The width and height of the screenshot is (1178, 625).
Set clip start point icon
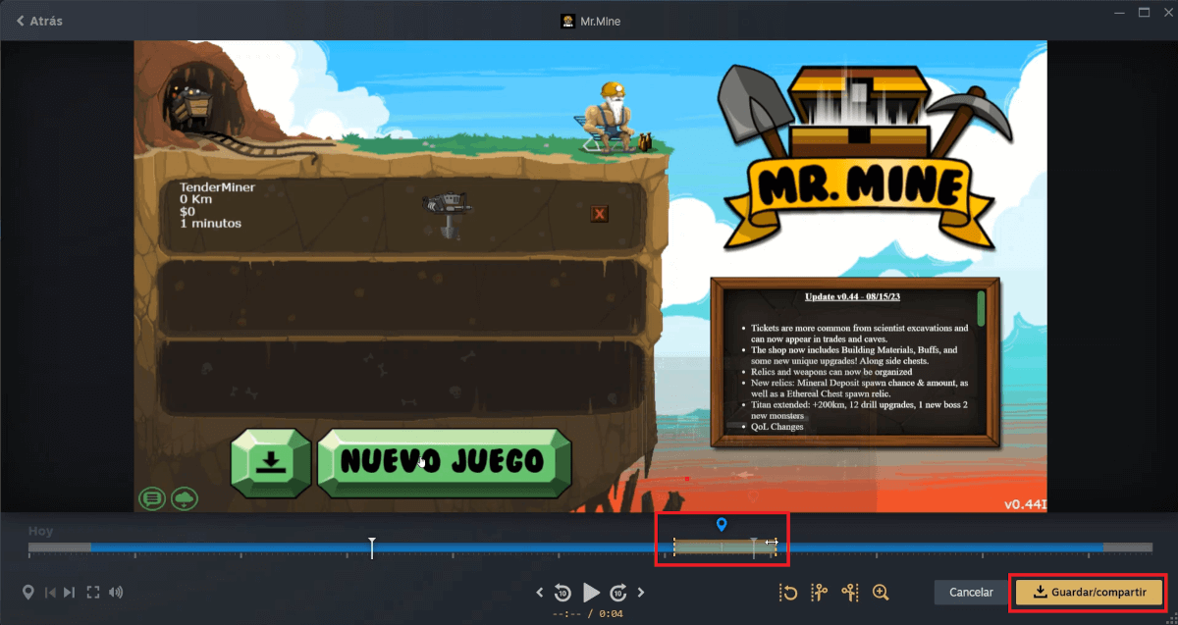820,592
